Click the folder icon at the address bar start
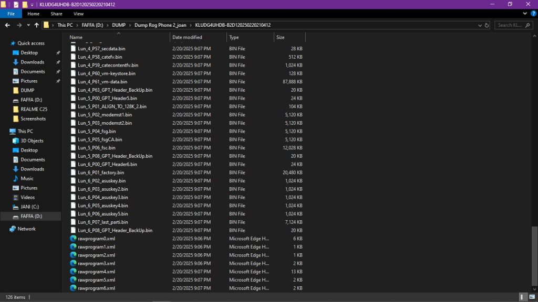Image resolution: width=538 pixels, height=302 pixels. tap(45, 25)
